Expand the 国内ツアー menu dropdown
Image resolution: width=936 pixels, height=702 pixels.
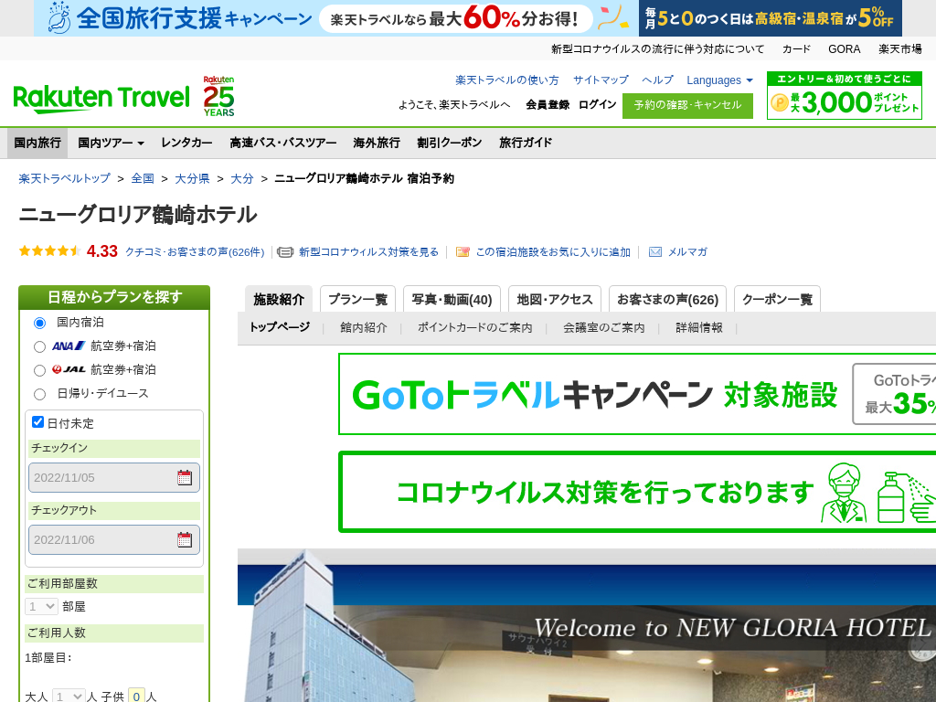[x=111, y=144]
